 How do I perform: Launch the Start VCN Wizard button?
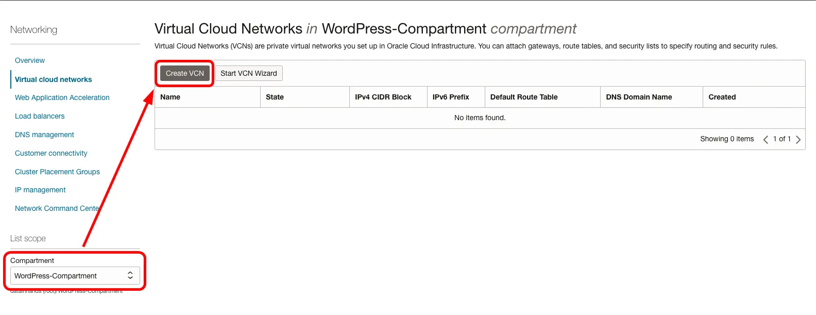coord(248,73)
